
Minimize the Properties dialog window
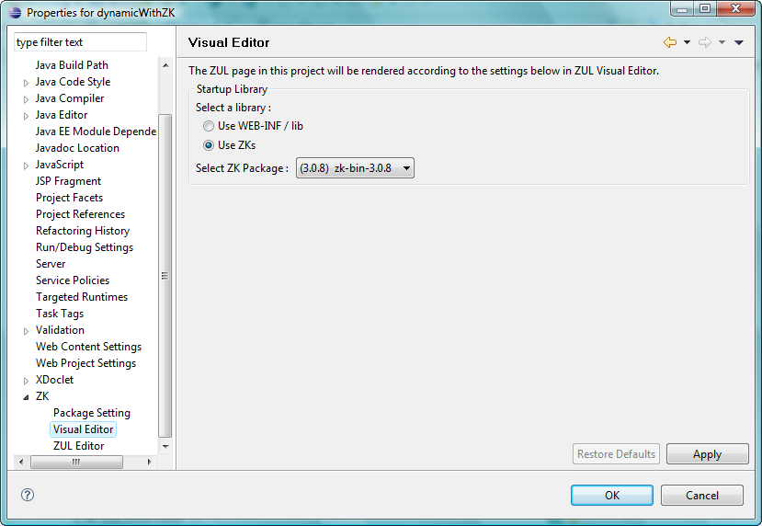click(682, 9)
